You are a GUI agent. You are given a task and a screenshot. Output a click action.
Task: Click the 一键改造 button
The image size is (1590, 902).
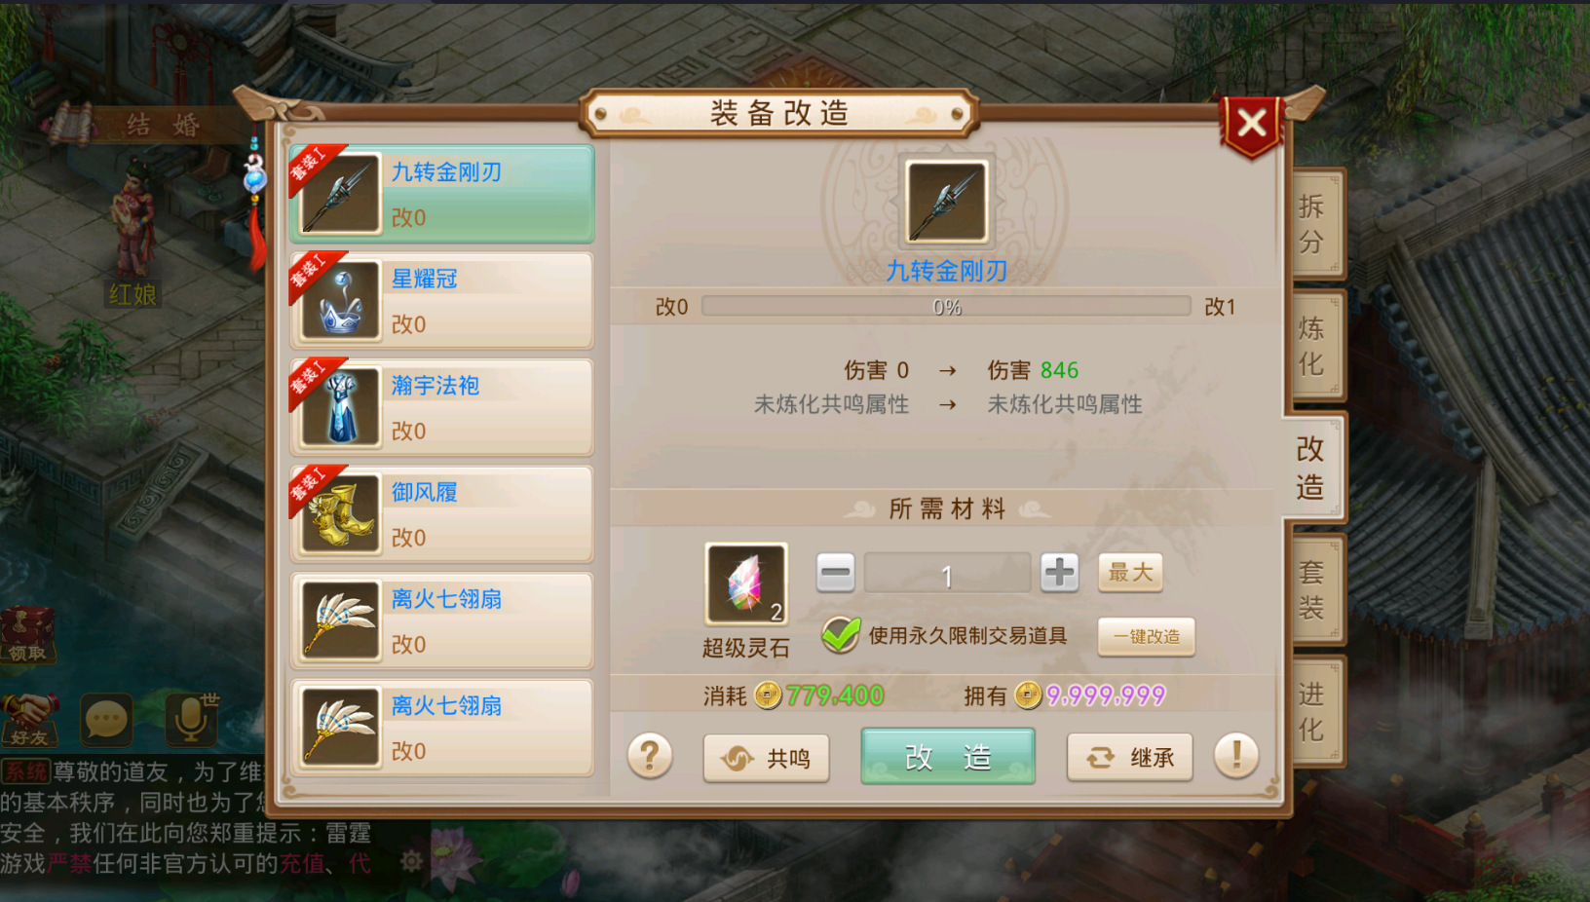(1147, 637)
